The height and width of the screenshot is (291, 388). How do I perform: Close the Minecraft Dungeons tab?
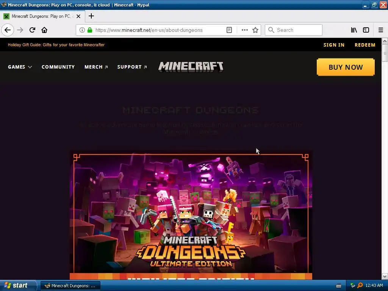click(x=78, y=16)
